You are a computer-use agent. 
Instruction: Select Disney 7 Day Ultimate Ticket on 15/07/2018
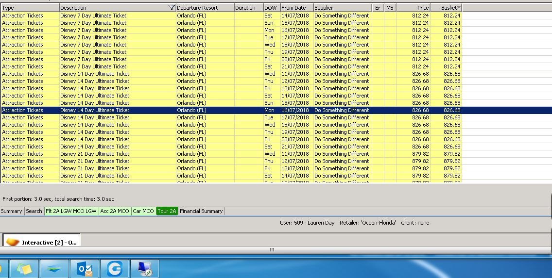(231, 23)
